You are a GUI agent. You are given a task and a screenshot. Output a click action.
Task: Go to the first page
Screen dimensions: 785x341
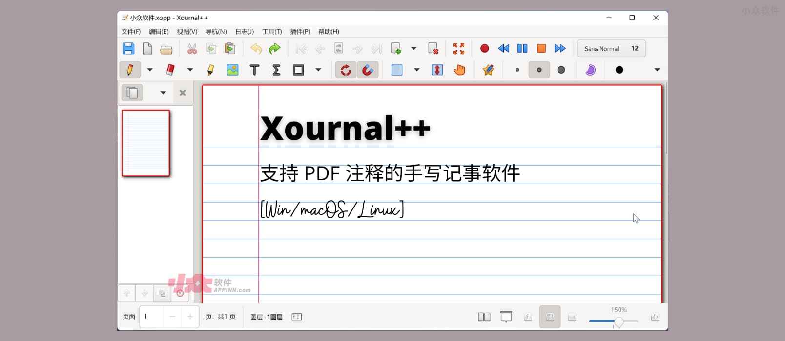[x=301, y=48]
